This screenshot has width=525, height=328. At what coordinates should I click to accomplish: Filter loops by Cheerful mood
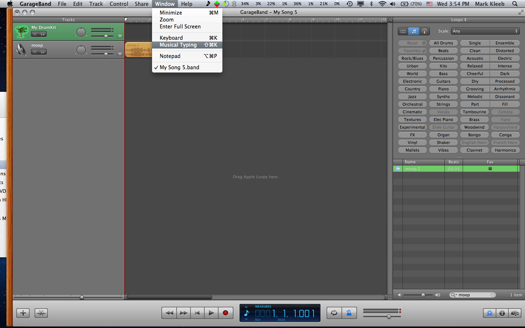(475, 74)
